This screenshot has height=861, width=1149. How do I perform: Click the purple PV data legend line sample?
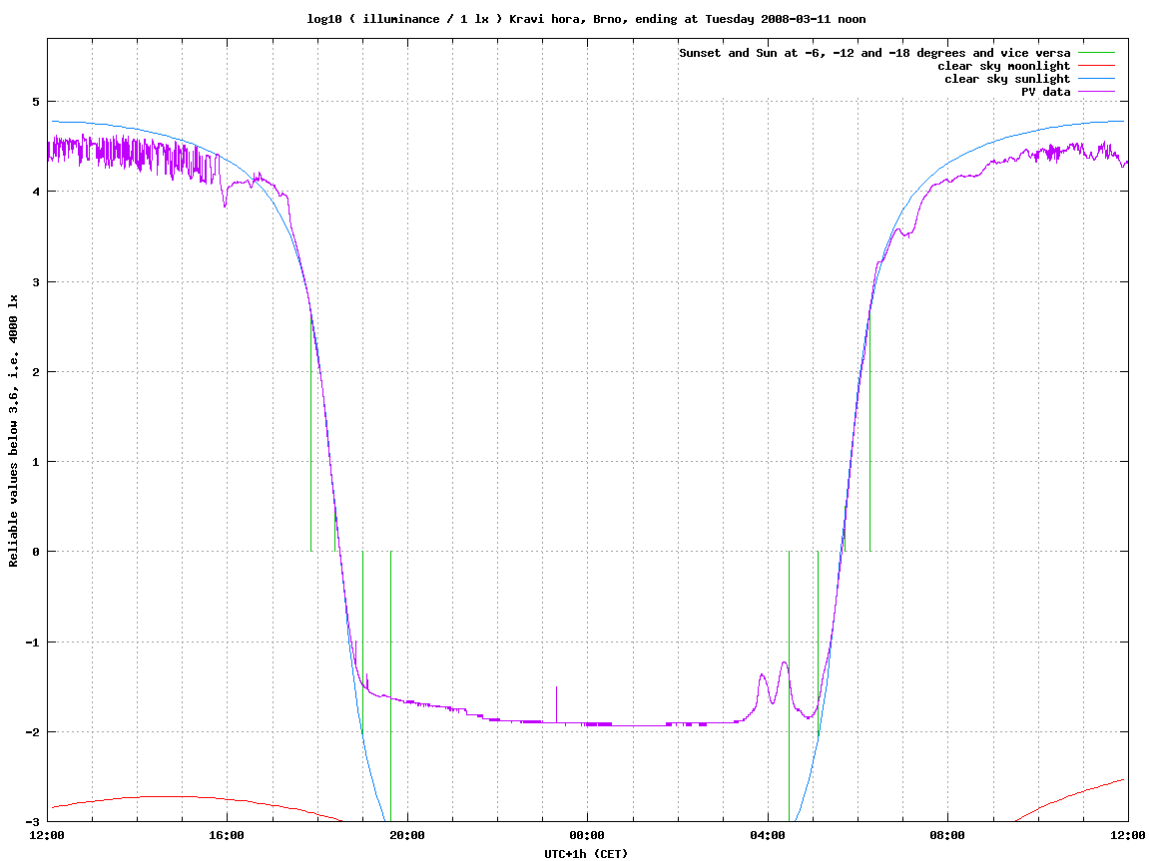click(x=1096, y=92)
